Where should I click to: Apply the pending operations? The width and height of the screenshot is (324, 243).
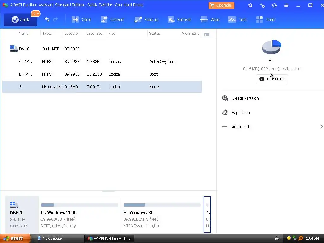click(20, 20)
